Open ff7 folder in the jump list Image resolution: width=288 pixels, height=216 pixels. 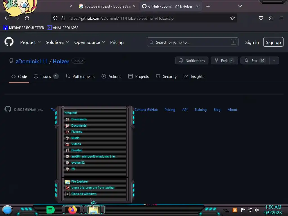(x=95, y=169)
